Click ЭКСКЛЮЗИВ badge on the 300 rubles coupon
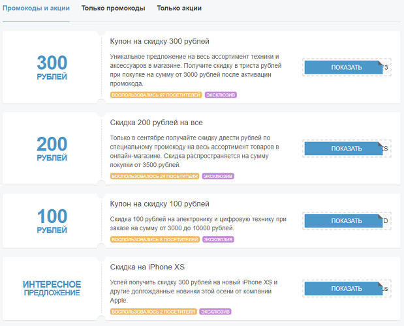The width and height of the screenshot is (404, 326). [x=221, y=95]
